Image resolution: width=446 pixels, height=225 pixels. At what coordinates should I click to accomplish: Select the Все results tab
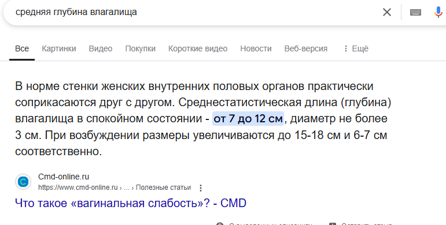point(22,49)
